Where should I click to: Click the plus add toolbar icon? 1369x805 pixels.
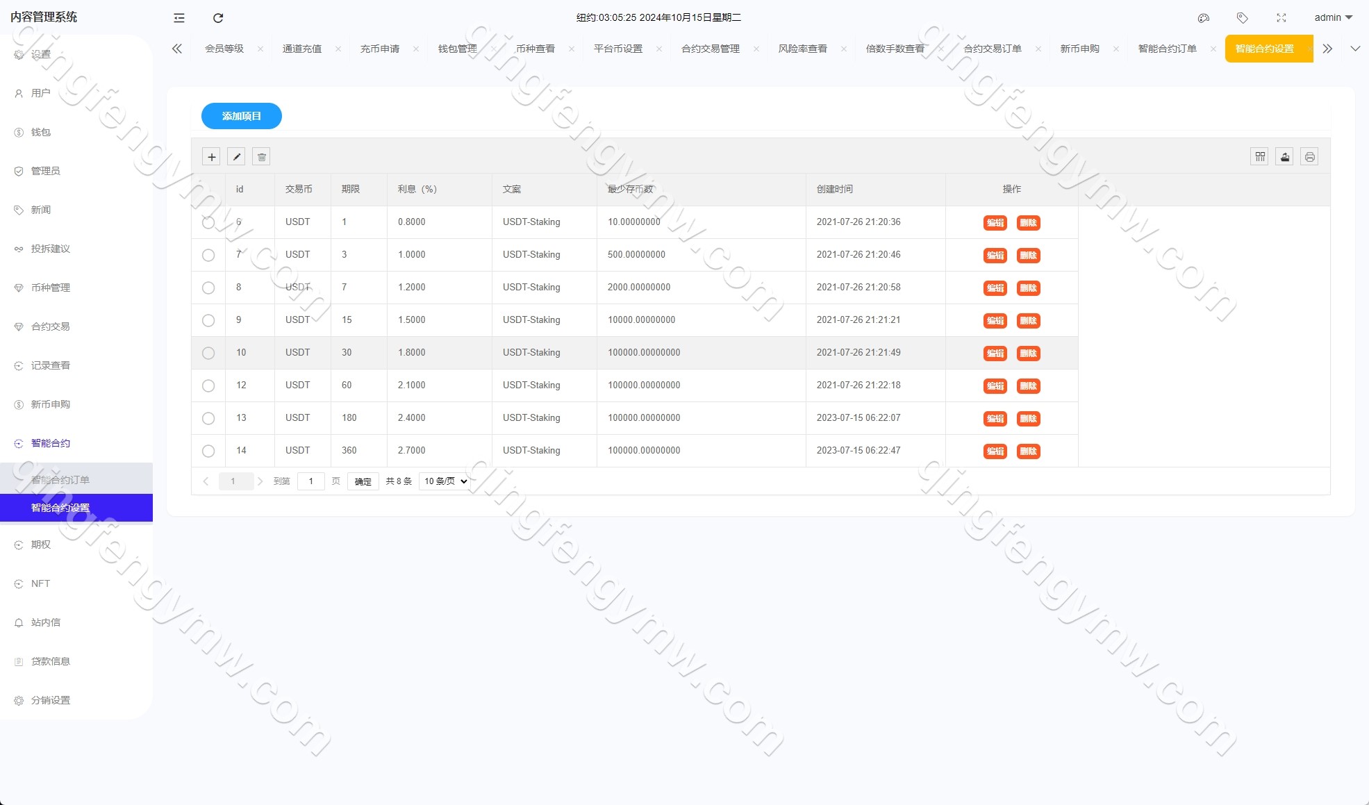pyautogui.click(x=212, y=157)
